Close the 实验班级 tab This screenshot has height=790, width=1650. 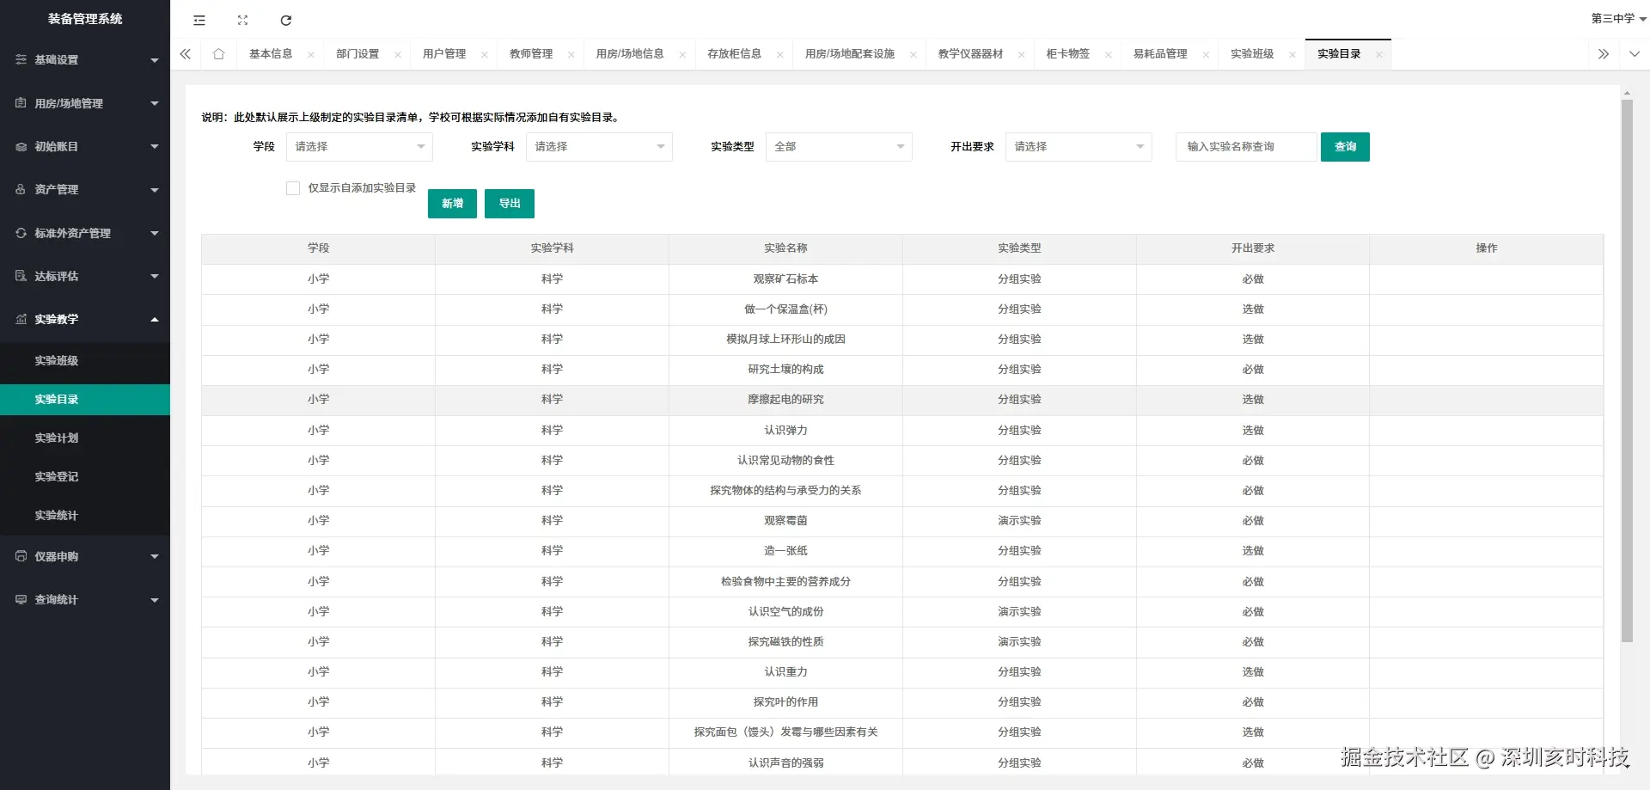click(x=1292, y=54)
